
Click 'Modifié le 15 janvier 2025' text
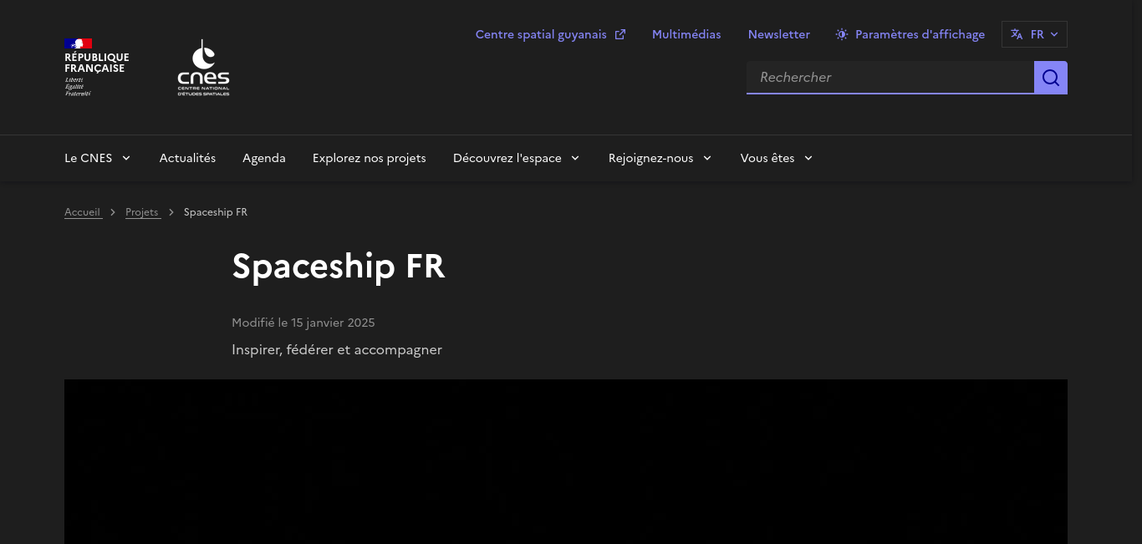(x=303, y=323)
